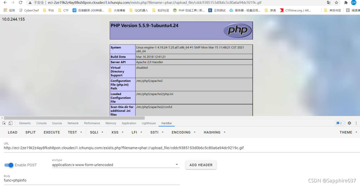Switch to the Memory tab

click(111, 123)
